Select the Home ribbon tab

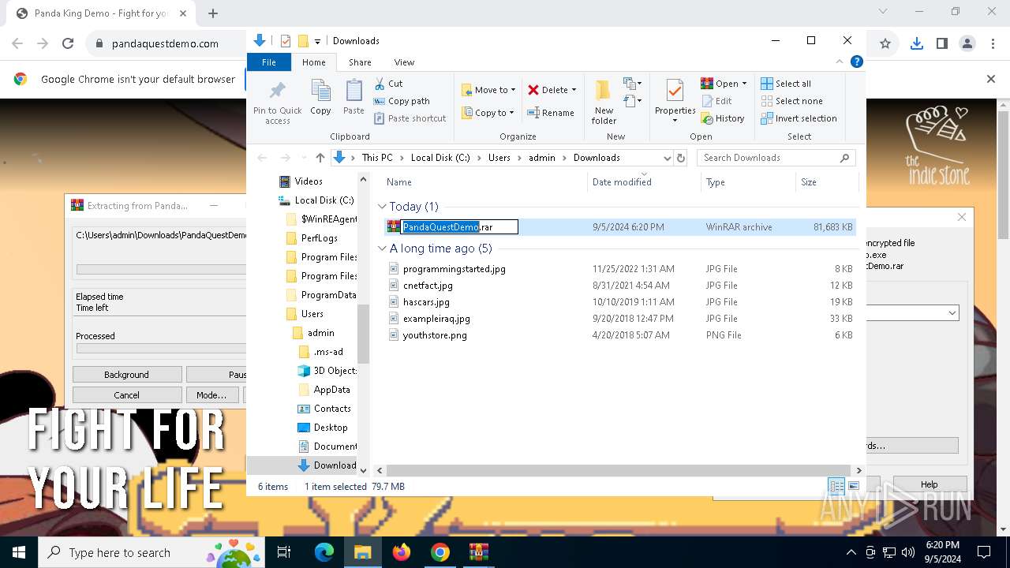coord(313,62)
